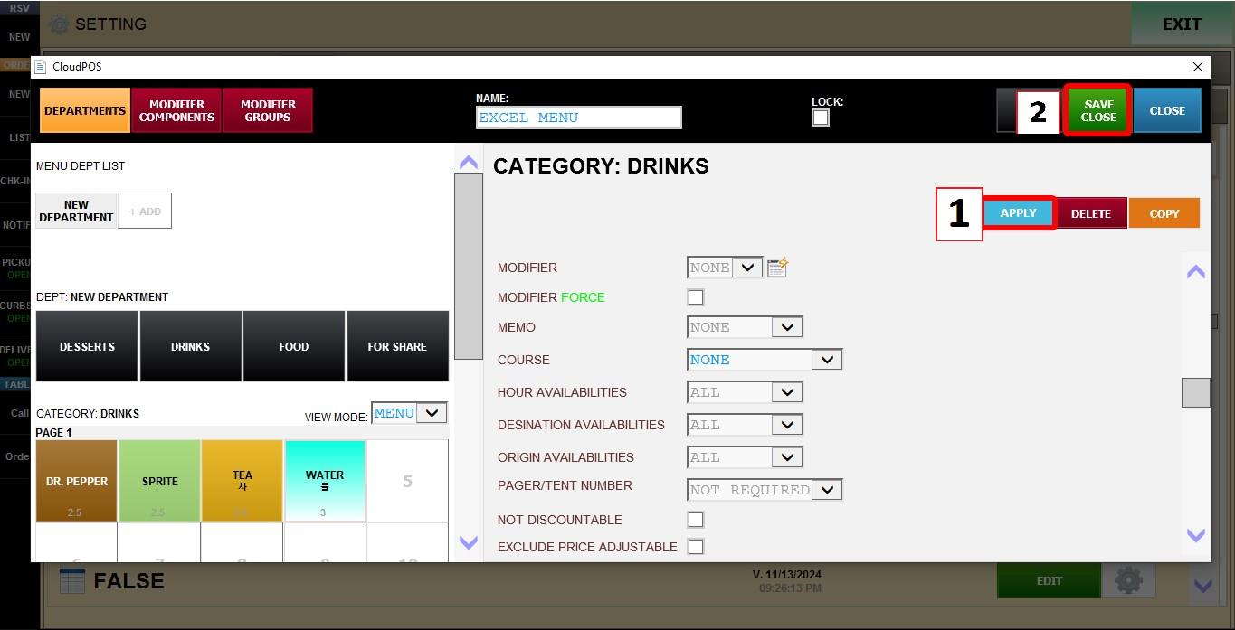Viewport: 1235px width, 630px height.
Task: Select the SPRITE menu item
Action: click(x=159, y=481)
